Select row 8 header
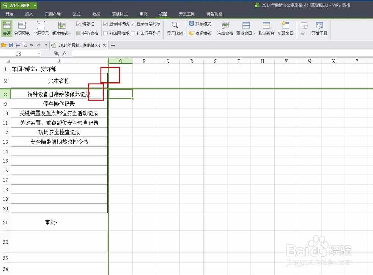373x275 pixels. [x=6, y=94]
